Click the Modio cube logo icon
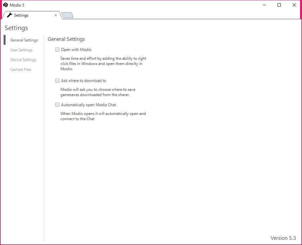 (6, 5)
